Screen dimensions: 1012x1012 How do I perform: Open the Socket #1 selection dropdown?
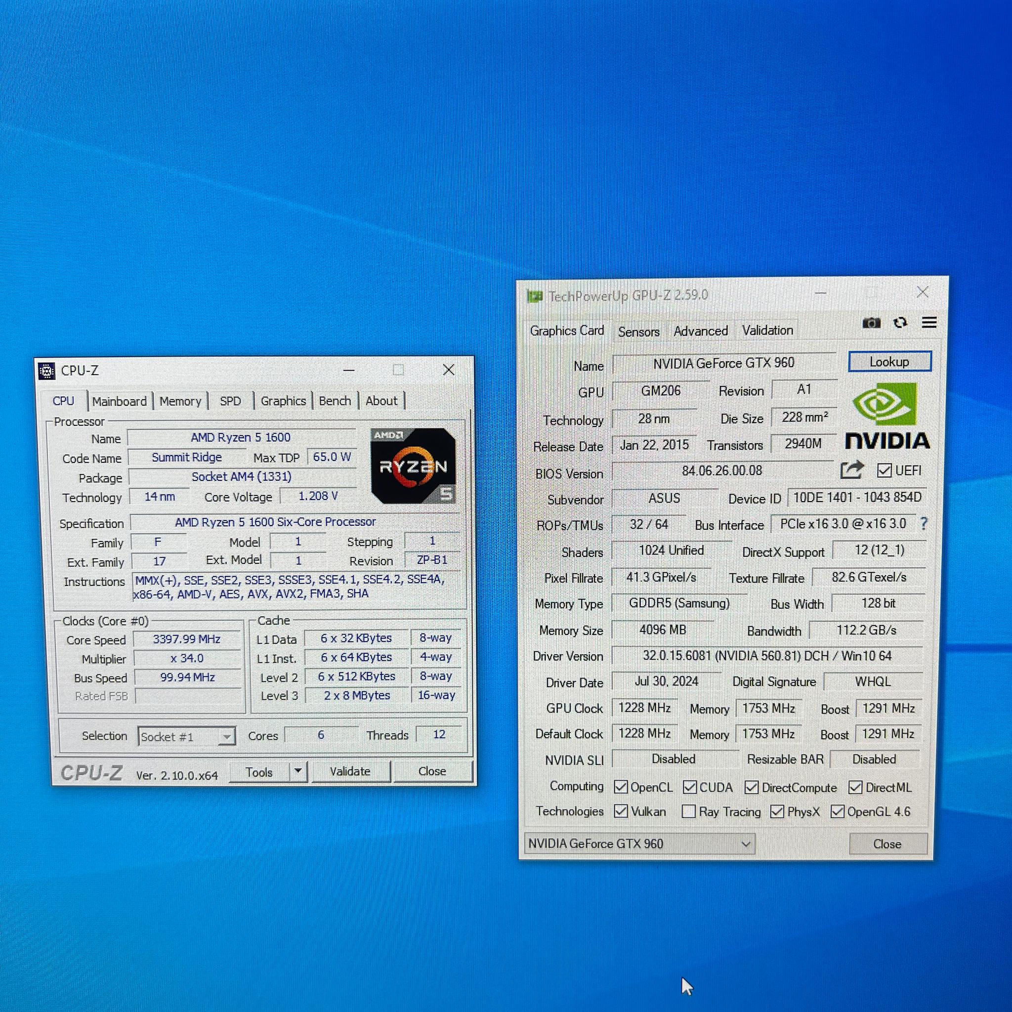tap(186, 736)
